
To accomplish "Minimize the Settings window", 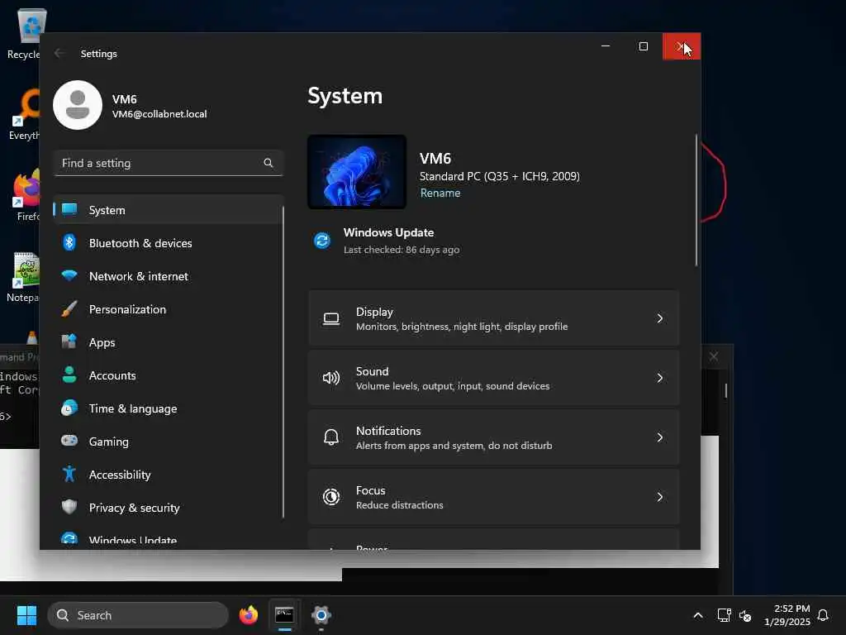I will coord(606,46).
